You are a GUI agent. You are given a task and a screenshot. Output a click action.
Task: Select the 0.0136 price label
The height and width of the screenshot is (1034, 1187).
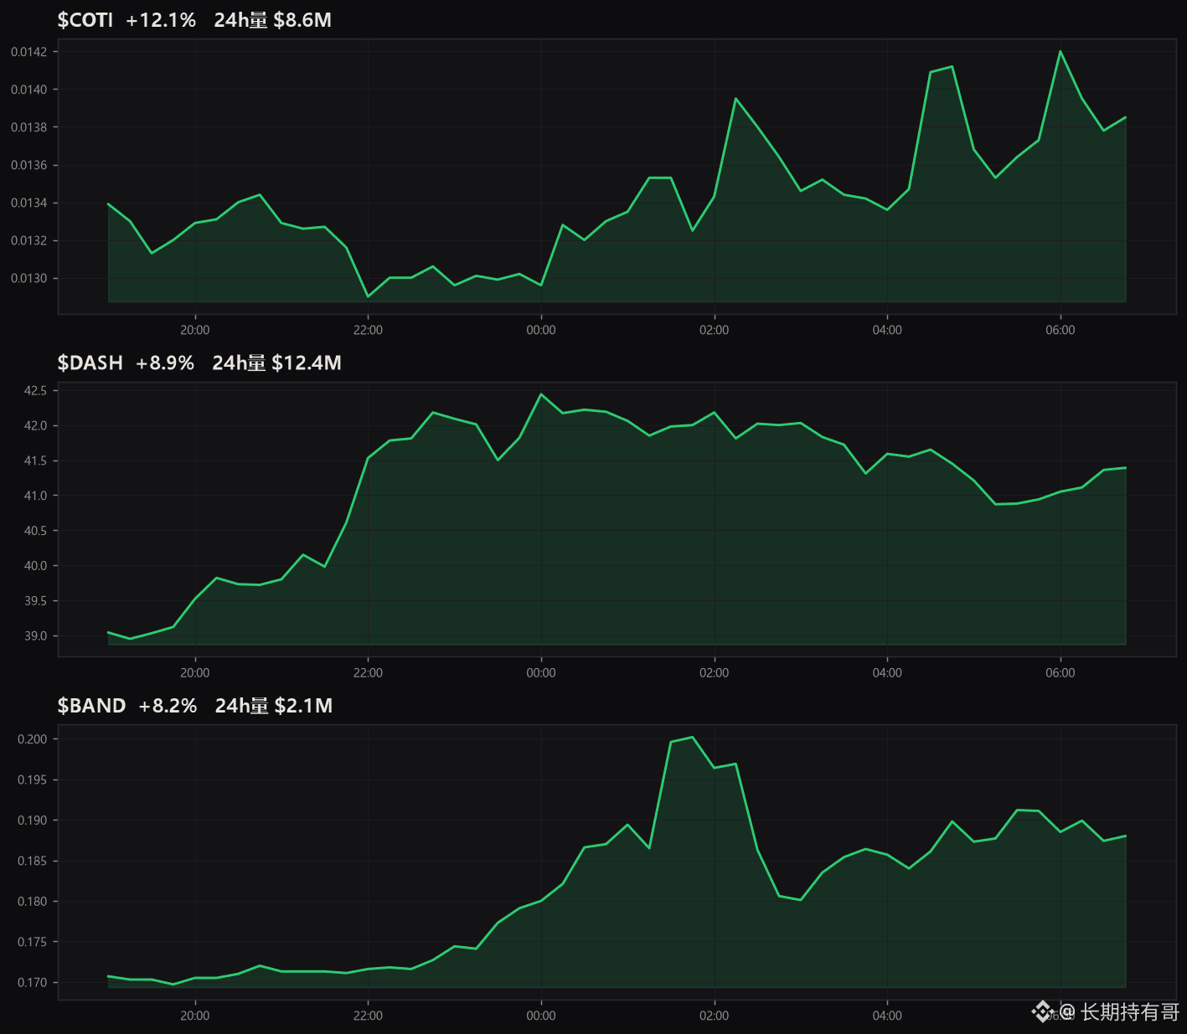click(28, 165)
